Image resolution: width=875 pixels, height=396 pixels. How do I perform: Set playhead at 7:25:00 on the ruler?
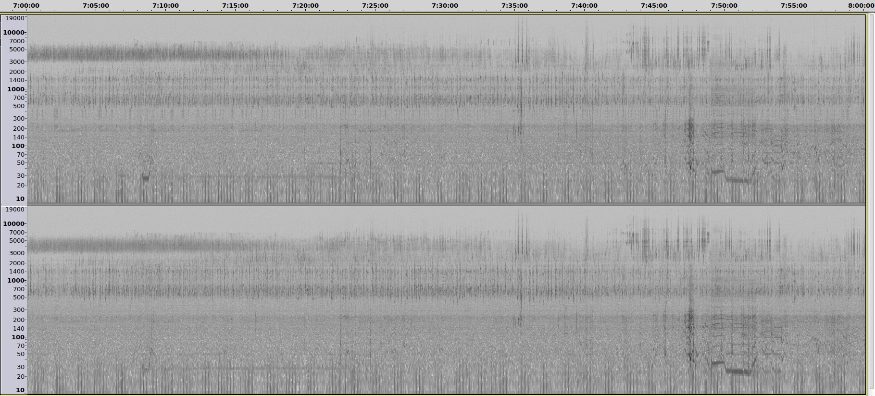375,6
